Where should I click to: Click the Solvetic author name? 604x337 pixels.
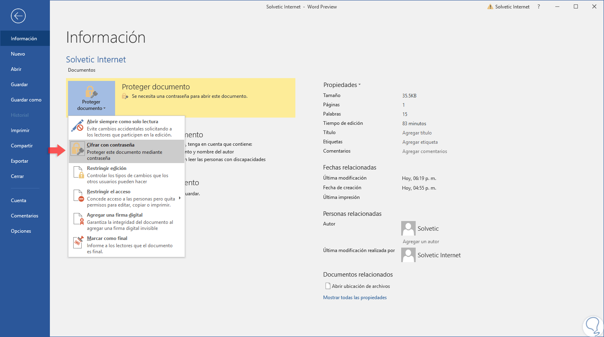(428, 229)
